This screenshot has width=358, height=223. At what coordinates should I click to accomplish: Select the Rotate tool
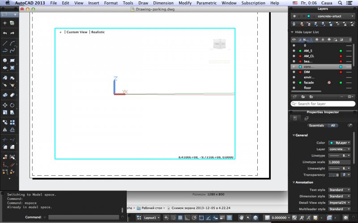(13, 105)
